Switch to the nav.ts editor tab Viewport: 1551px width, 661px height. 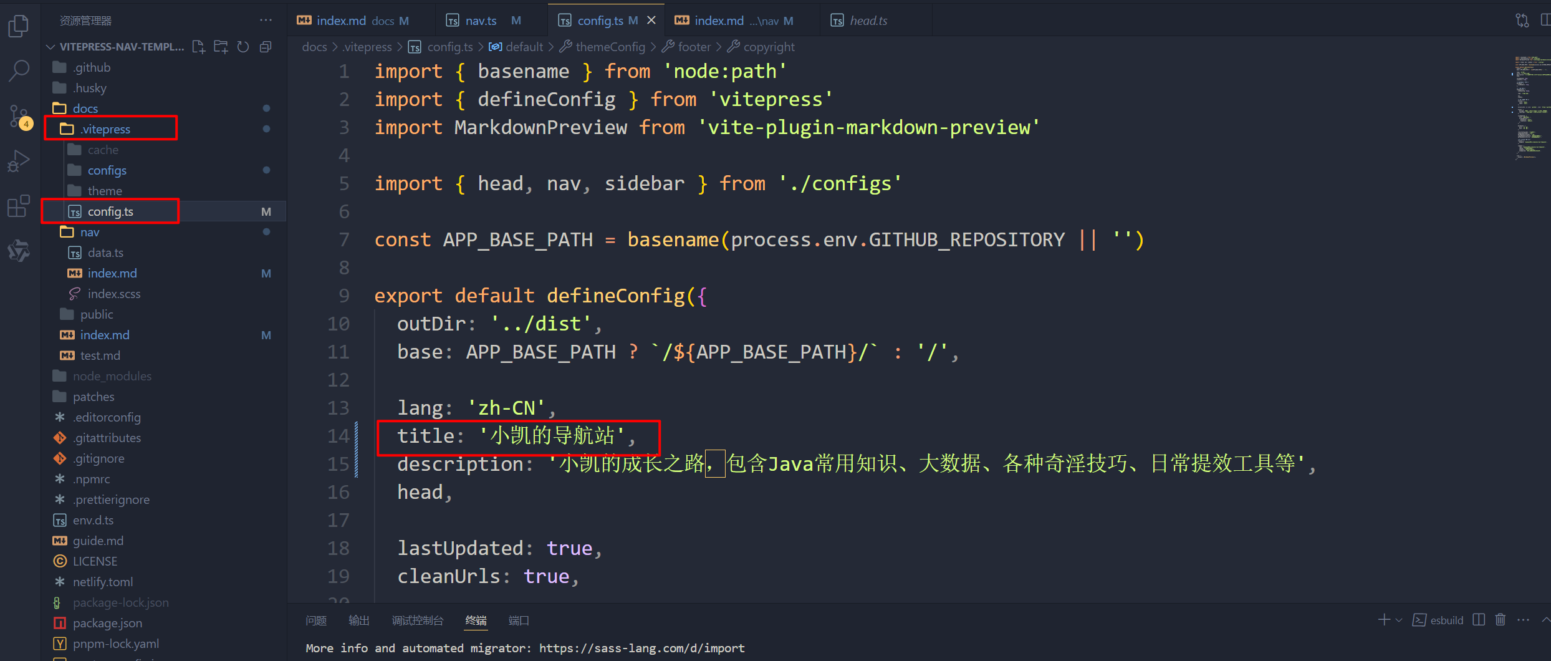pyautogui.click(x=481, y=21)
